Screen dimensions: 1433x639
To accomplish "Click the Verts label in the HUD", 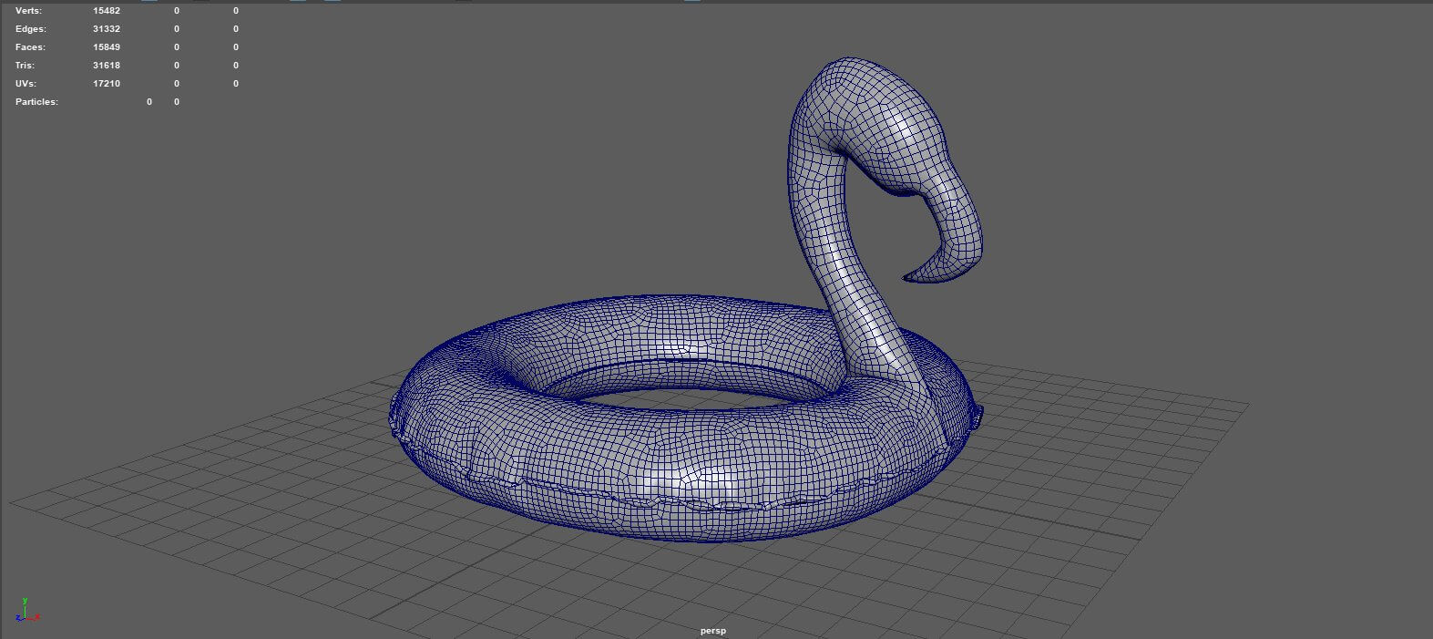I will point(28,11).
